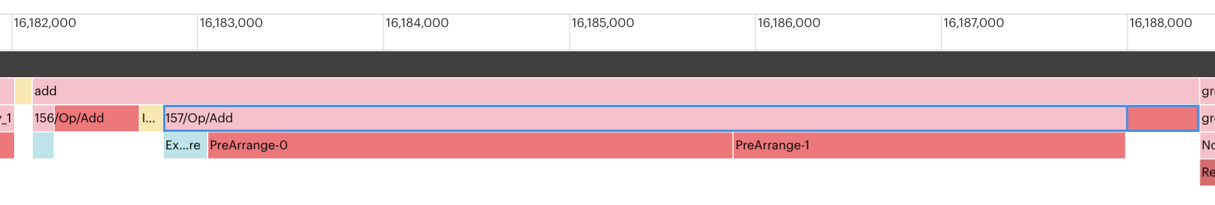
Task: Click the 'Re' slice in bottom row
Action: pos(1207,172)
